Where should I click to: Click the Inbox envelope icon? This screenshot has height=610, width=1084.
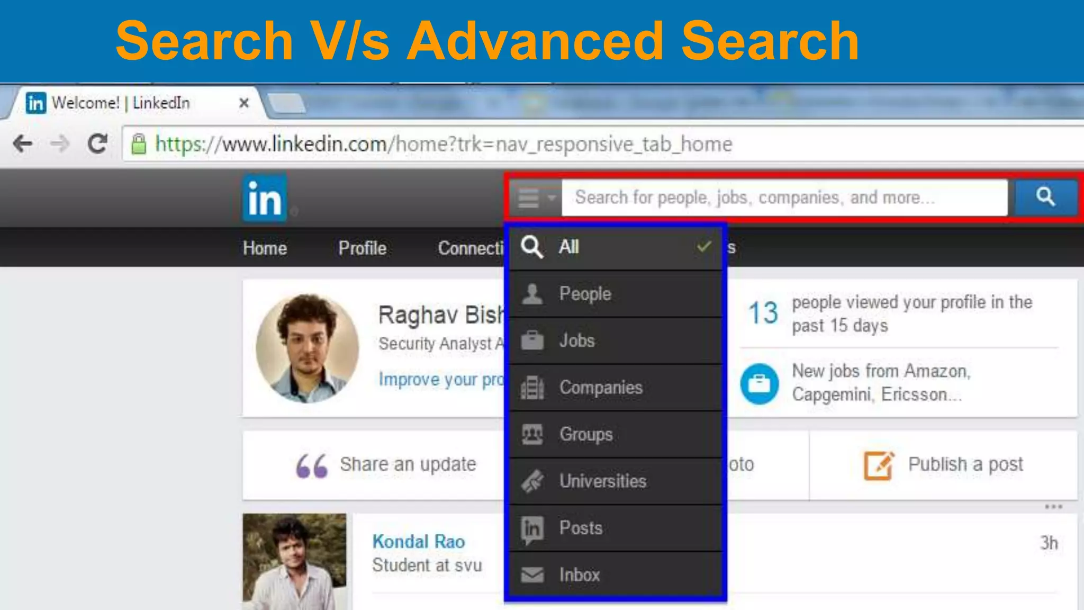point(532,575)
